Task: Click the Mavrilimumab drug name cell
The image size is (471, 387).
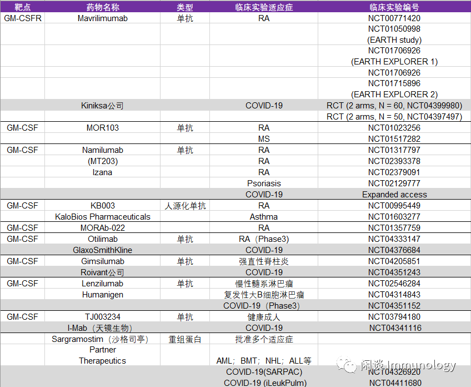Action: click(102, 18)
